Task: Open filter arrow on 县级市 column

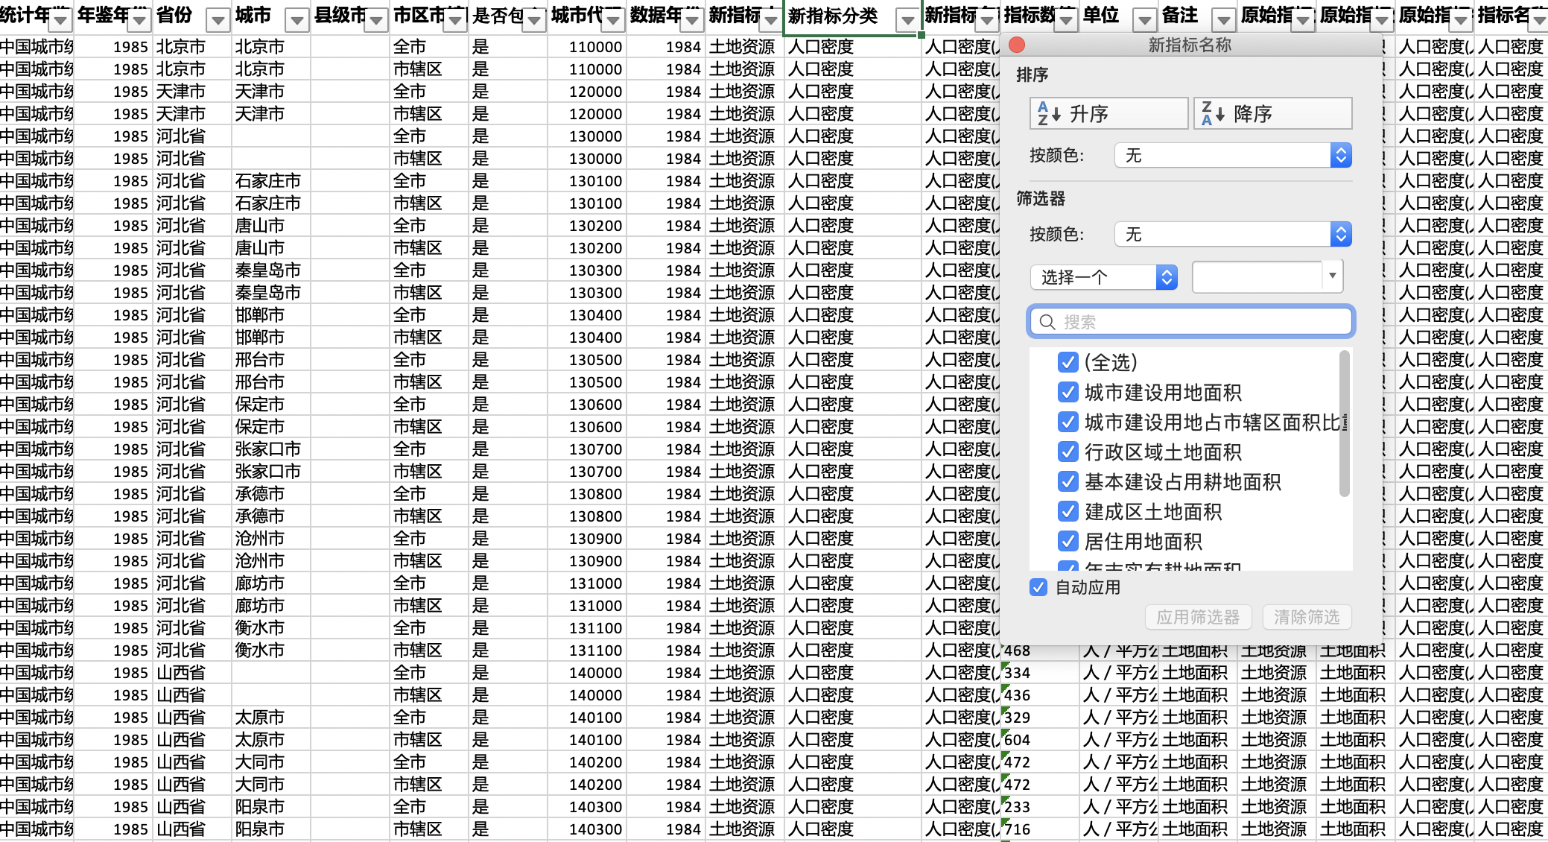Action: tap(376, 20)
